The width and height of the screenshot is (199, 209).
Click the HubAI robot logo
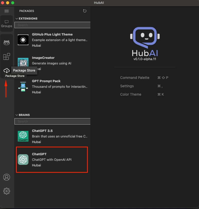point(145,38)
